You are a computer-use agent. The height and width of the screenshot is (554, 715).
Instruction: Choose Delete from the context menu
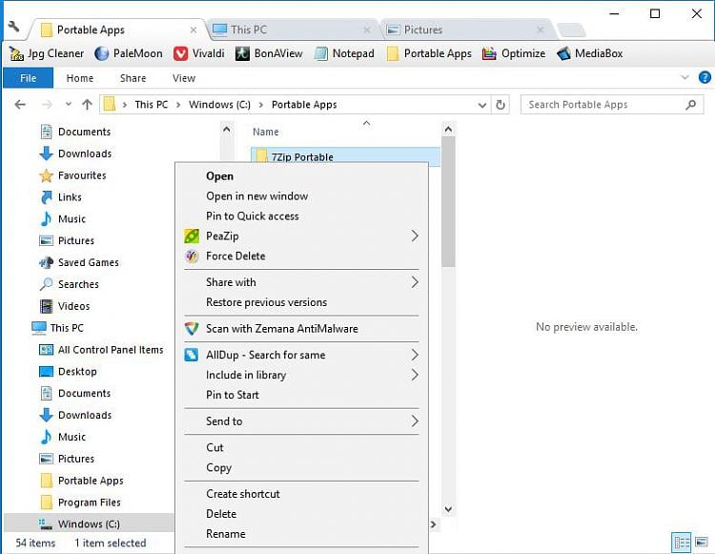click(301, 514)
